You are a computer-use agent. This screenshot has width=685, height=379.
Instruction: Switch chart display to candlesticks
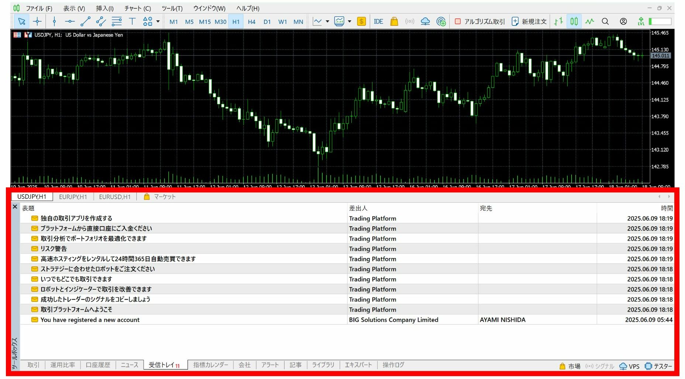click(x=574, y=21)
